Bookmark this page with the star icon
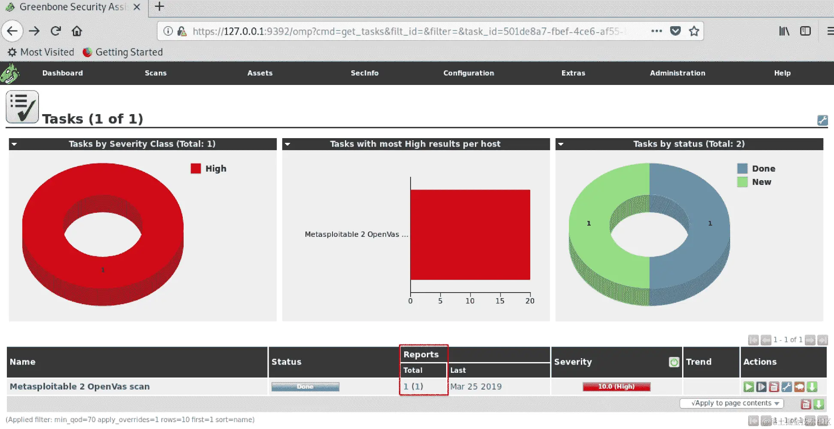The image size is (834, 429). [x=694, y=31]
